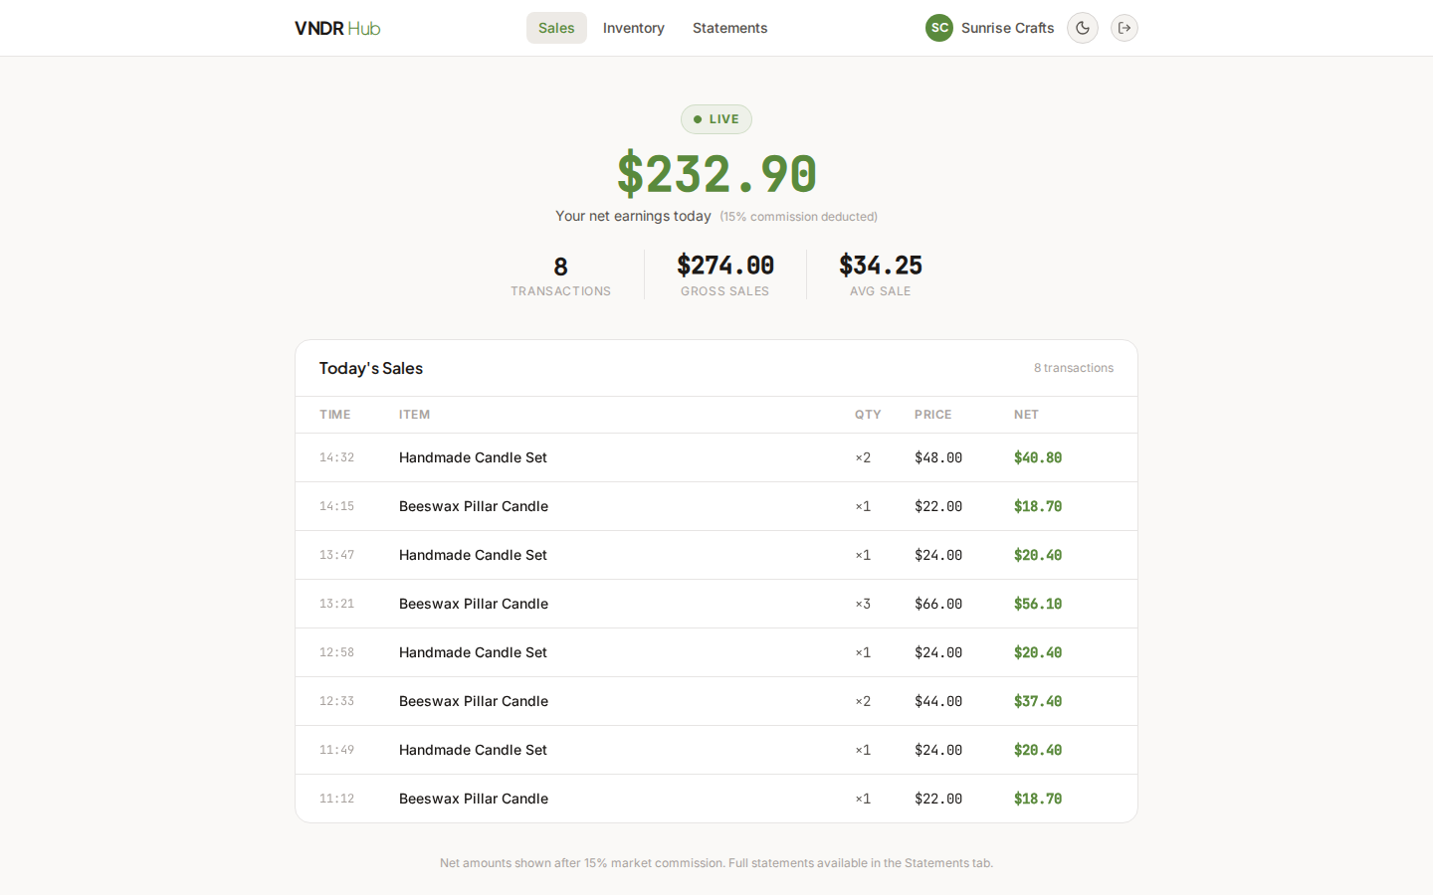
Task: Click the Today's Sales heading
Action: pyautogui.click(x=370, y=368)
